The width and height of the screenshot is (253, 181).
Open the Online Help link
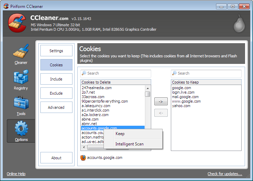pos(16,174)
